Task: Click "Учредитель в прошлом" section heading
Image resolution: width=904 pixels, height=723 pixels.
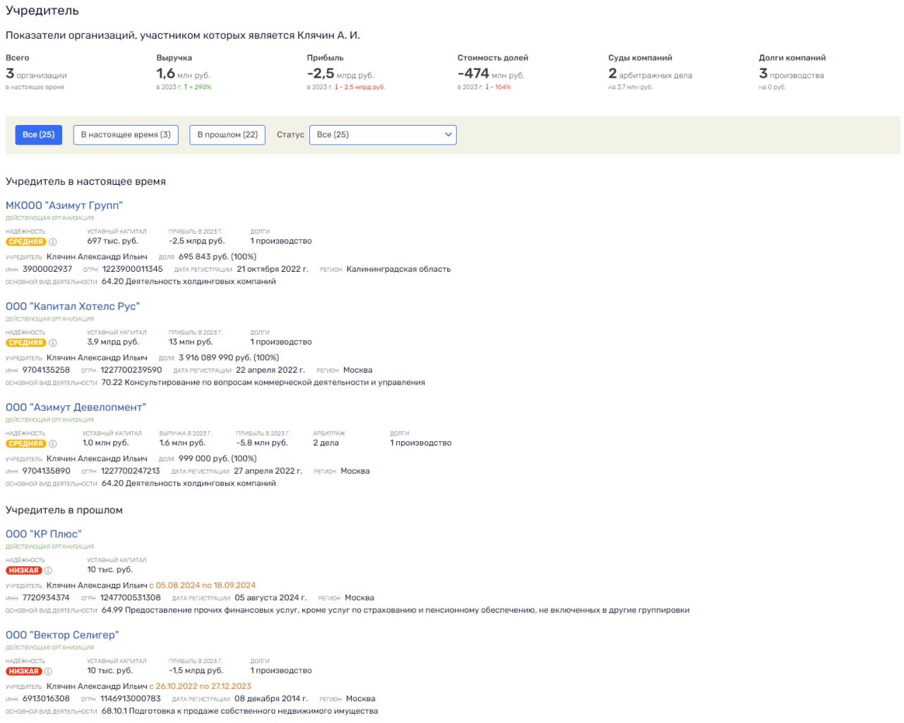Action: (x=64, y=510)
